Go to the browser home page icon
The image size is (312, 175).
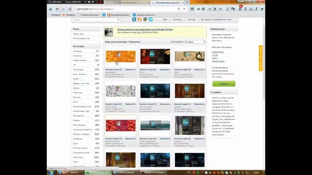point(51,9)
